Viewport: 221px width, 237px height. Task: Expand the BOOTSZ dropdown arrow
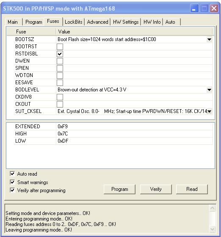[209, 39]
